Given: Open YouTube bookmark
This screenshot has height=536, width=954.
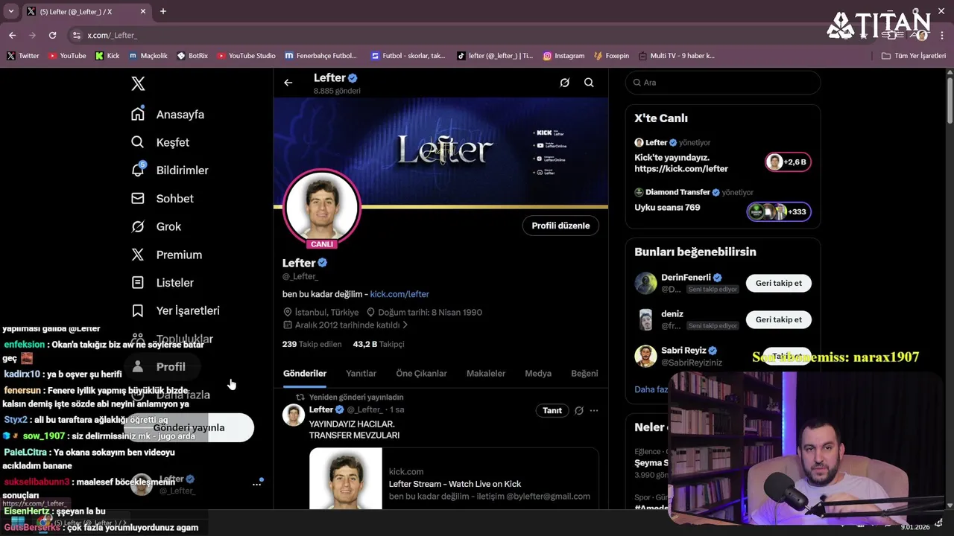Looking at the screenshot, I should tap(67, 56).
